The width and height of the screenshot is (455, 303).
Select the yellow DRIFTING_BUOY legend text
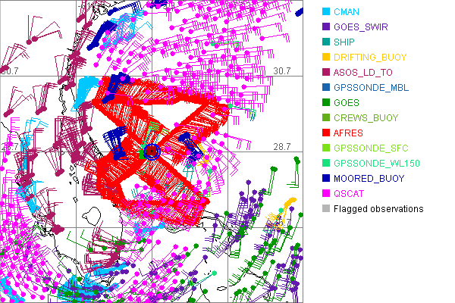pos(371,58)
